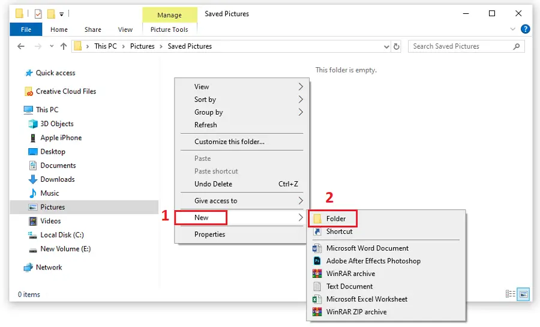
Task: Click Customize this folder option
Action: 229,142
